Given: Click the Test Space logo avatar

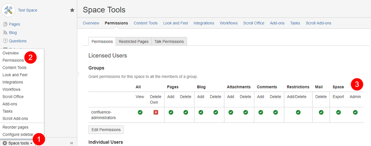Looking at the screenshot, I should pos(8,10).
